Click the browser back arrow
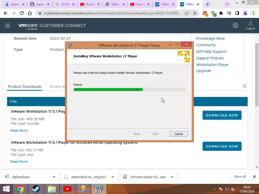The image size is (259, 194). tap(6, 13)
